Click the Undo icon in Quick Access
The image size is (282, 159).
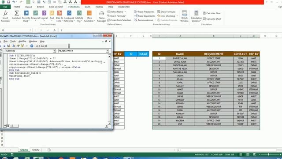click(14, 2)
